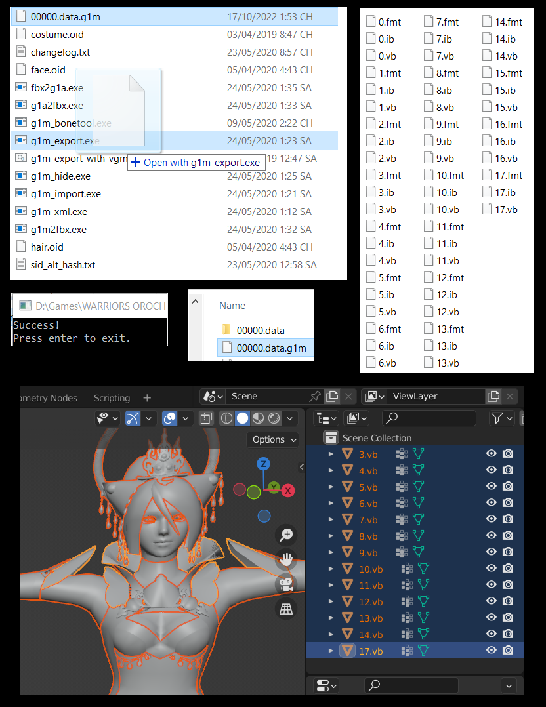Viewport: 546px width, 707px height.
Task: Select wireframe viewport shading mode
Action: point(226,418)
